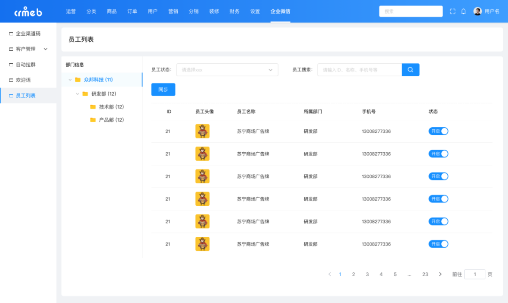The height and width of the screenshot is (303, 508).
Task: Go to page 3
Action: tap(367, 274)
